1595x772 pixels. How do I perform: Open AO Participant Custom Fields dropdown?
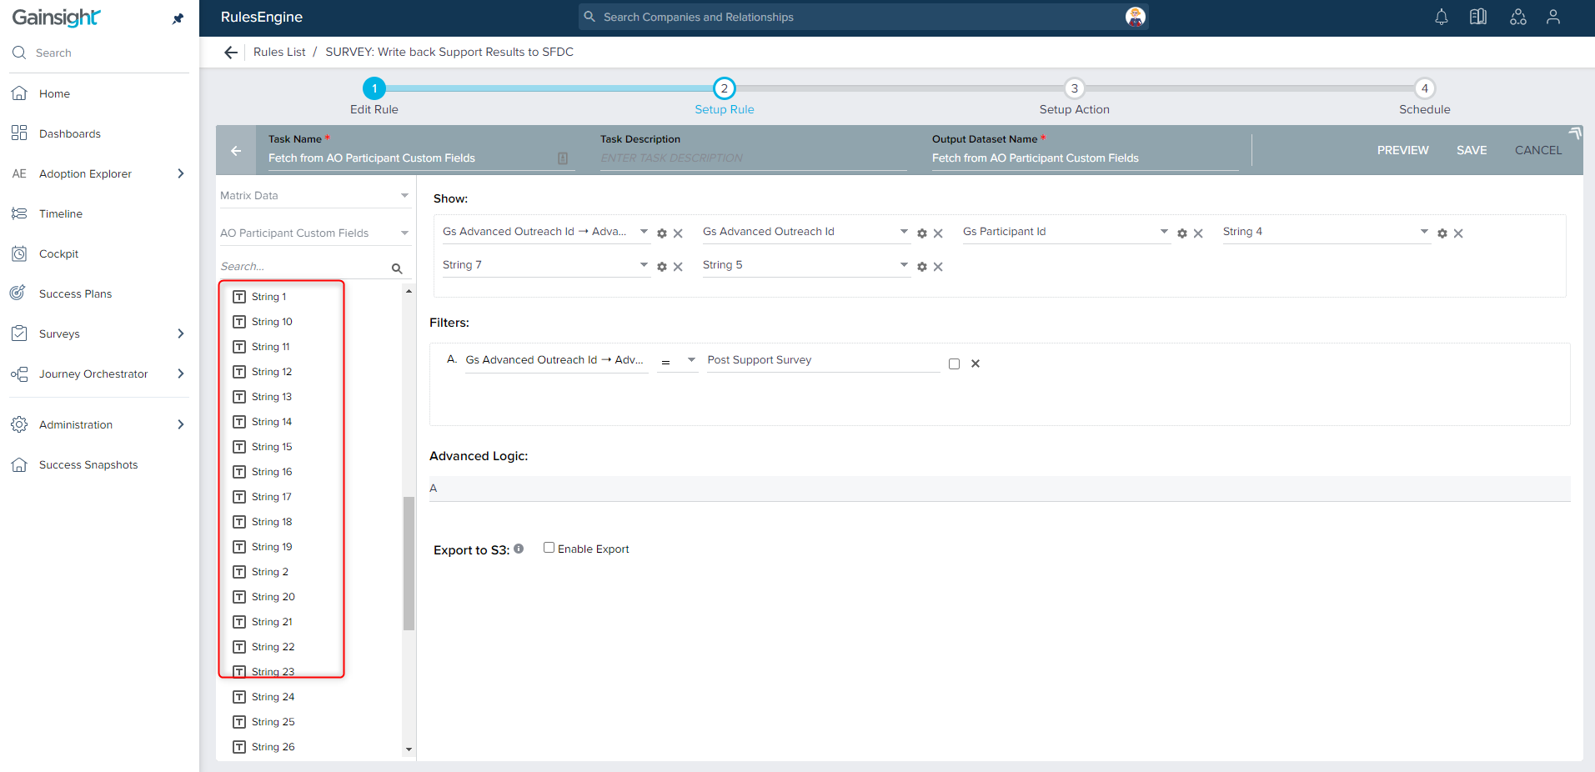[x=315, y=233]
